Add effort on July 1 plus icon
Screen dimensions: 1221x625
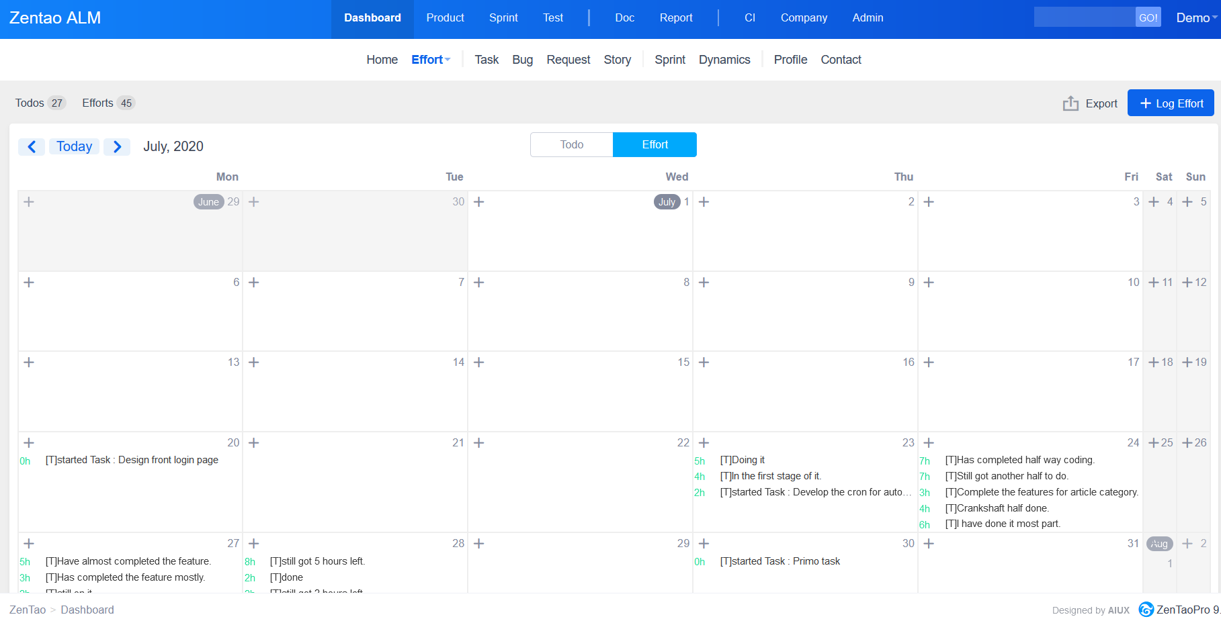[479, 202]
